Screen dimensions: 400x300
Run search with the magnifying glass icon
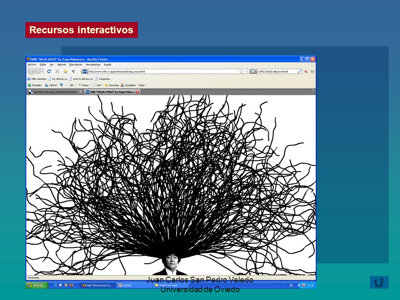300,71
